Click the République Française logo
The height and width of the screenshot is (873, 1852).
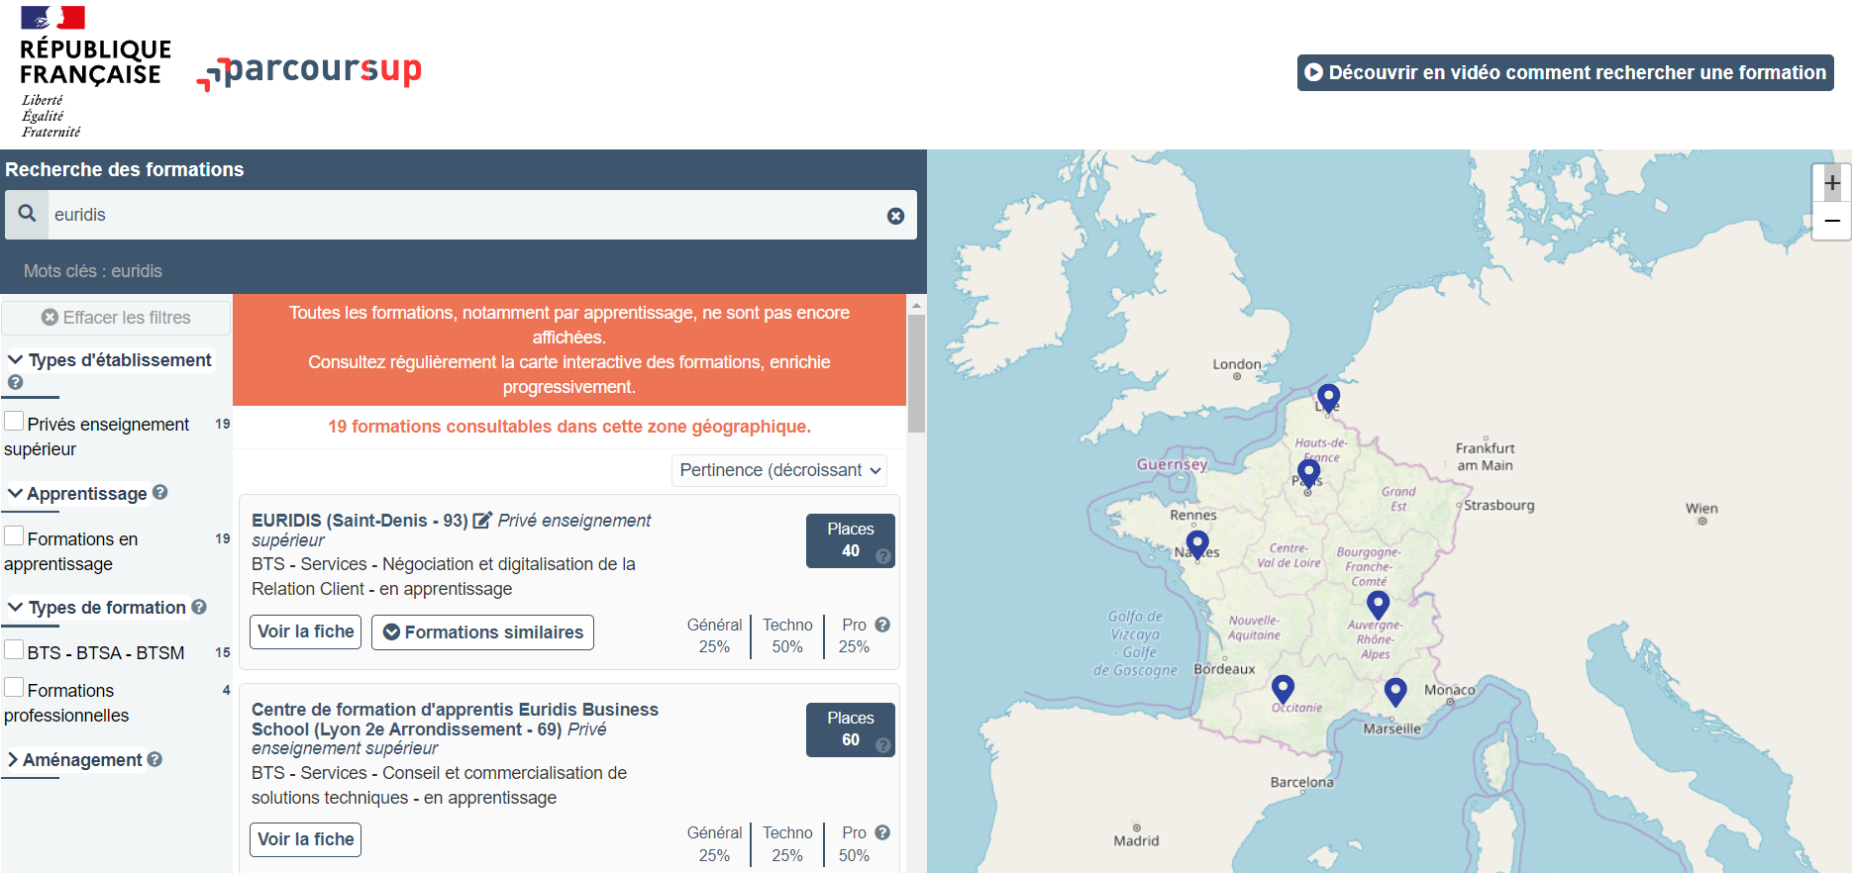click(95, 71)
